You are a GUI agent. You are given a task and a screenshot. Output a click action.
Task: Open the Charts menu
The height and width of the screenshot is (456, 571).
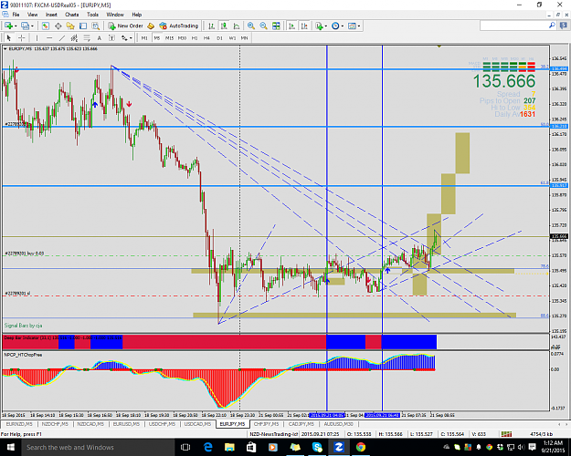pos(72,15)
